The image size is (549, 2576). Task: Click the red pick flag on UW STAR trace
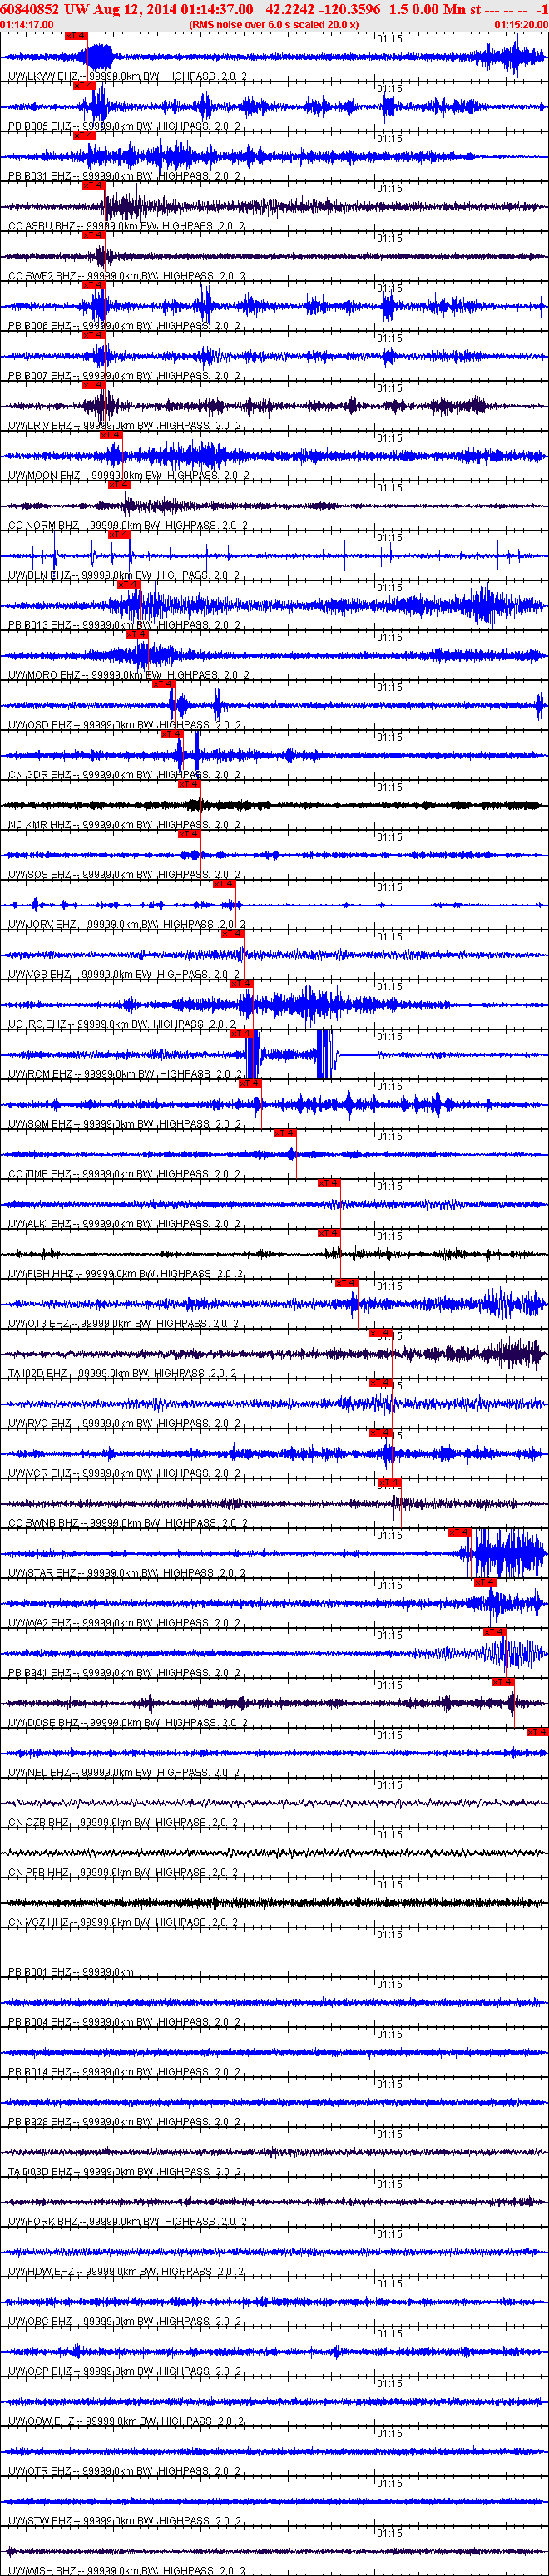coord(459,1532)
